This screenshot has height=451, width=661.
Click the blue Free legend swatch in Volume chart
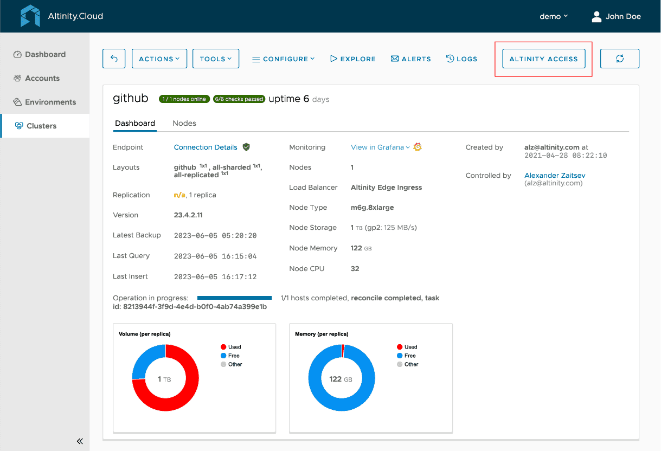point(223,356)
